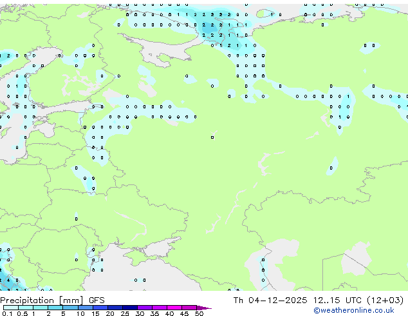This screenshot has width=408, height=316.
Task: Click the 'GFS' model label
Action: click(x=97, y=301)
